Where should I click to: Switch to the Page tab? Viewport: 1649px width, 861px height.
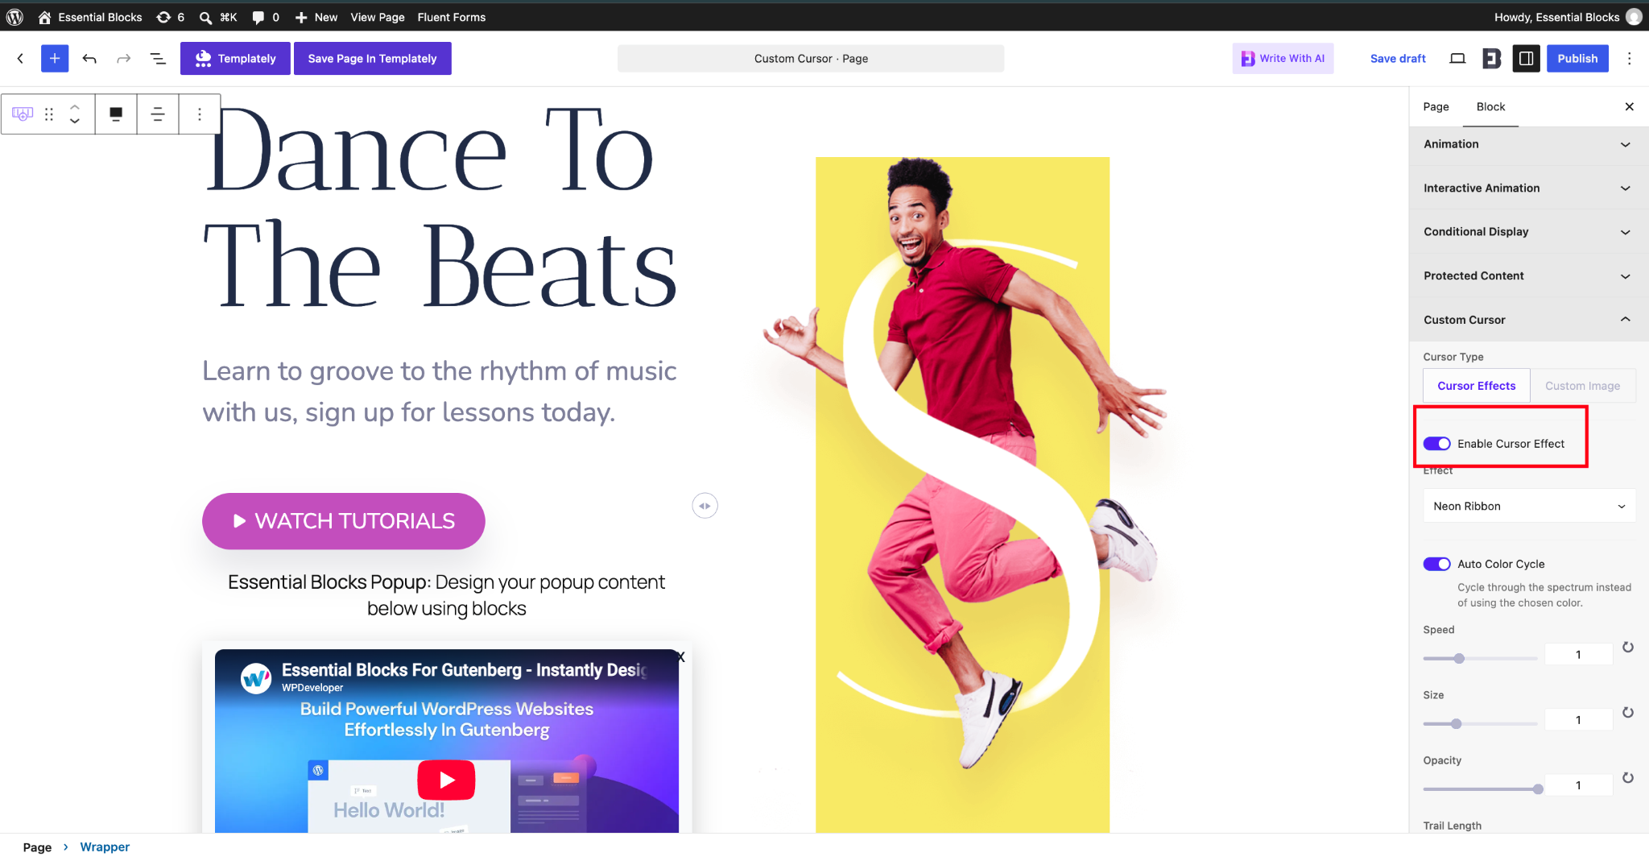click(x=1436, y=107)
